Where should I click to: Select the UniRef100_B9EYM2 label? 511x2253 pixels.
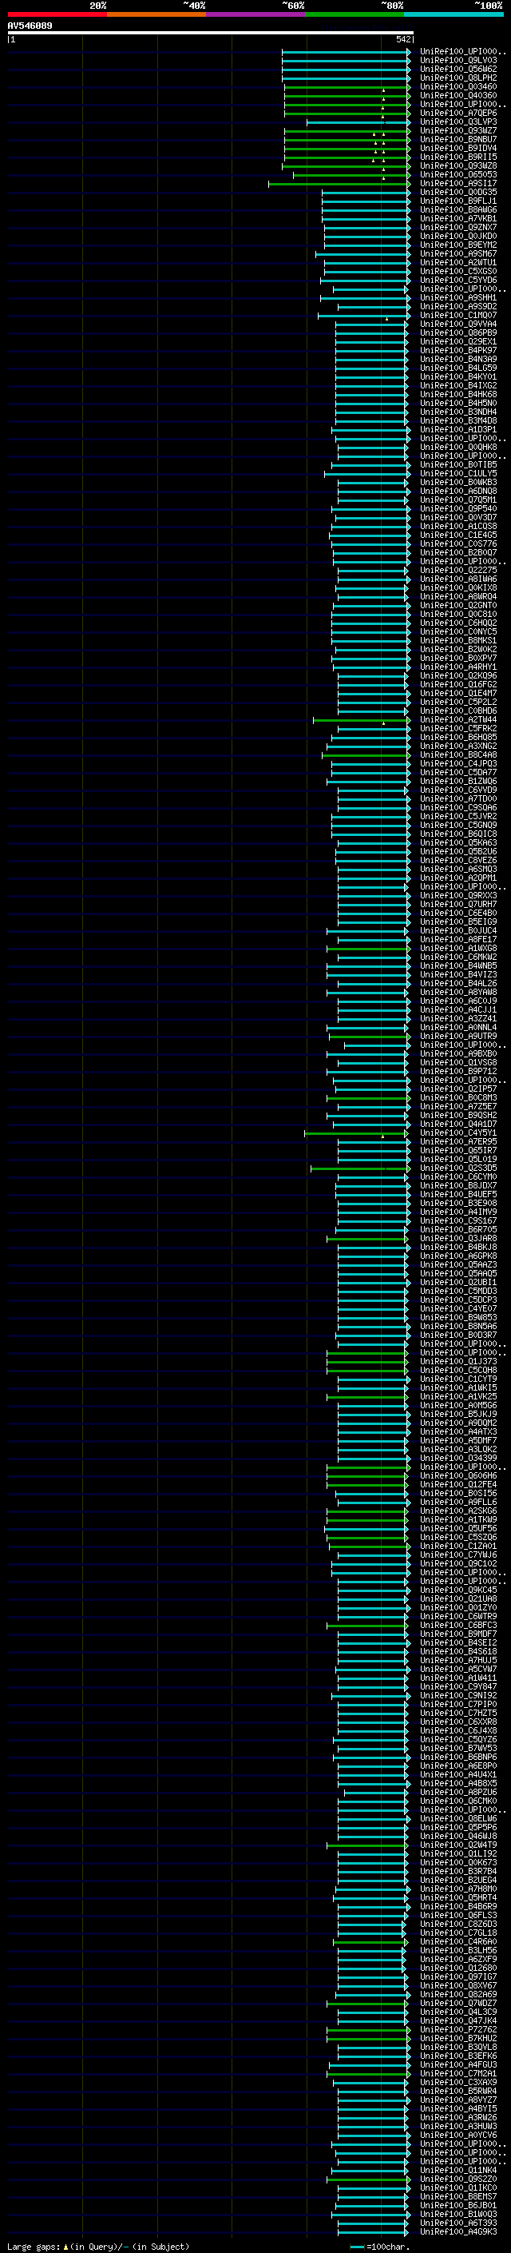(458, 245)
